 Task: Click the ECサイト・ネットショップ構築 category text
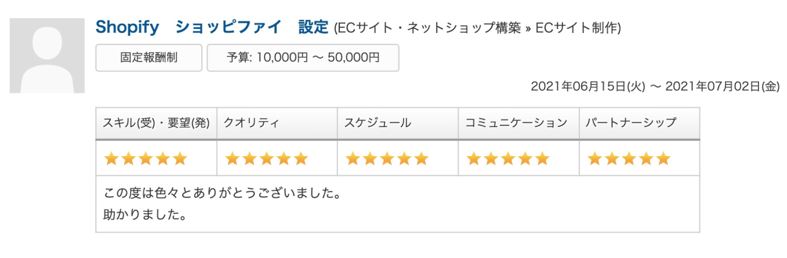pos(427,28)
